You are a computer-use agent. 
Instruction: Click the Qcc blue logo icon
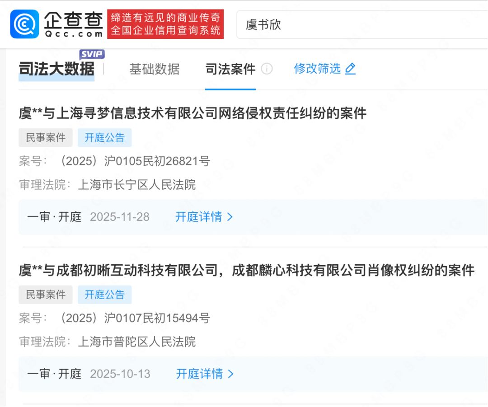24,24
